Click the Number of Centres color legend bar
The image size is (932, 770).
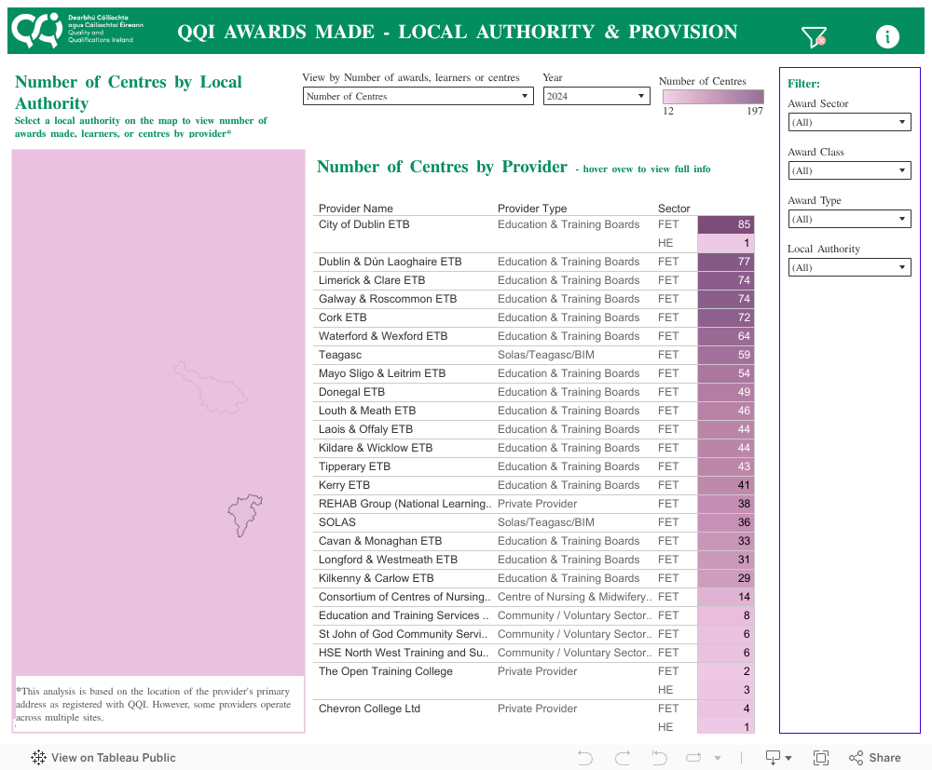[713, 97]
